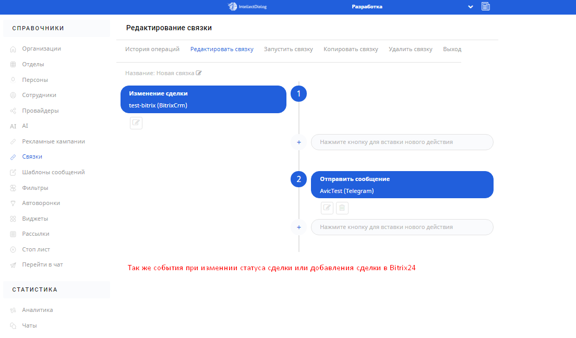Click the Аналитика chart icon
This screenshot has height=338, width=576.
pos(13,310)
